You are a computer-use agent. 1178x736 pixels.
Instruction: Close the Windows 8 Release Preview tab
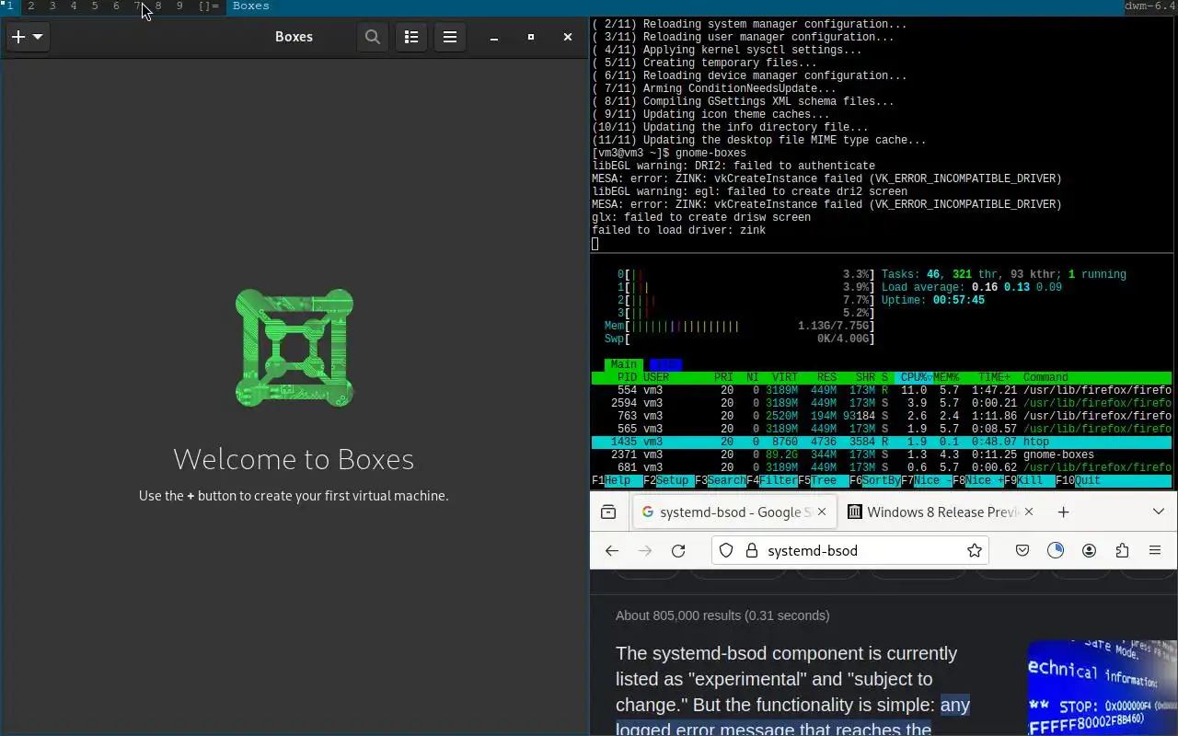pos(1029,512)
